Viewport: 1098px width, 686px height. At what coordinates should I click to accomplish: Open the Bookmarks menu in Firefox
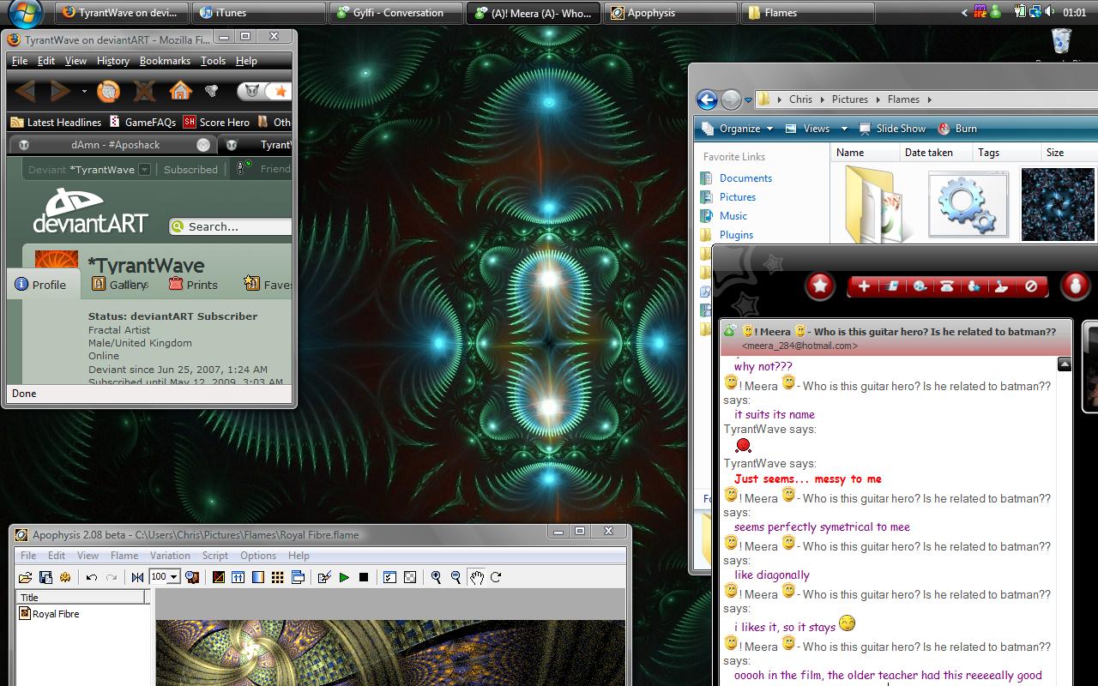click(165, 61)
